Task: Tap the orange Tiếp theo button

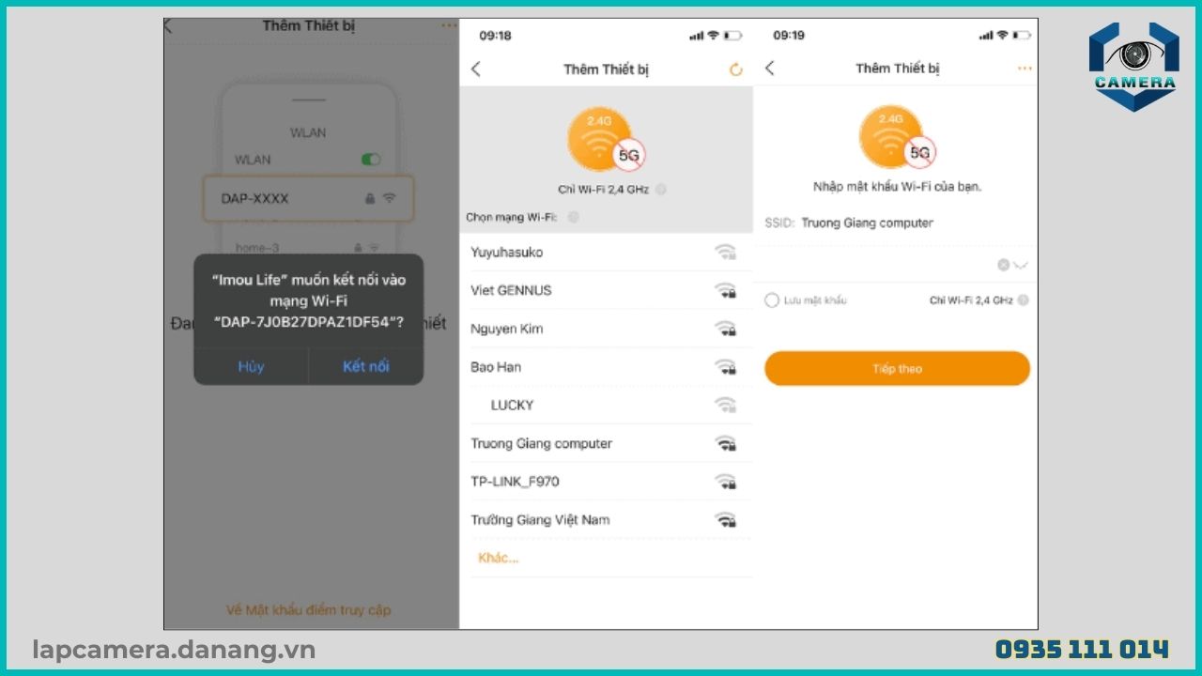Action: (897, 369)
